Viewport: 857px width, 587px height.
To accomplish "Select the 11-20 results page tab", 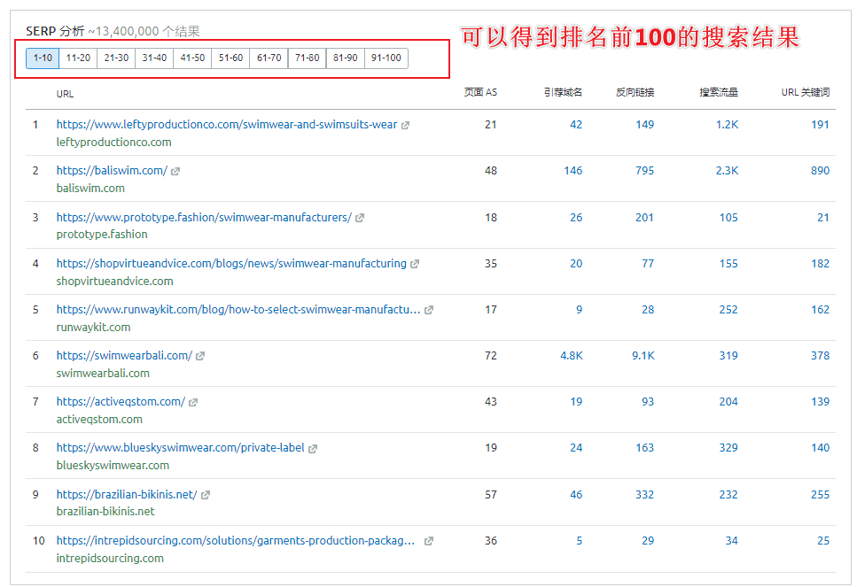I will (x=78, y=58).
